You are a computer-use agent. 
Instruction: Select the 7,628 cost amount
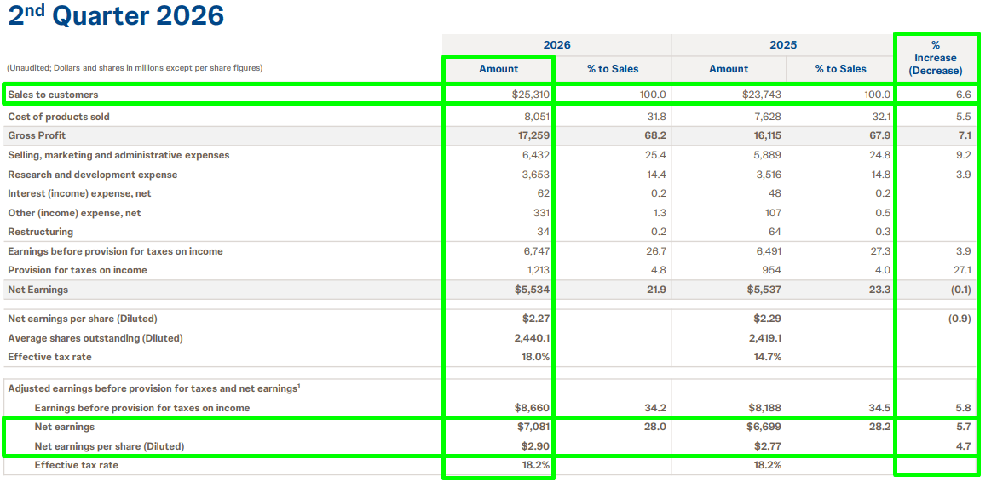point(767,117)
